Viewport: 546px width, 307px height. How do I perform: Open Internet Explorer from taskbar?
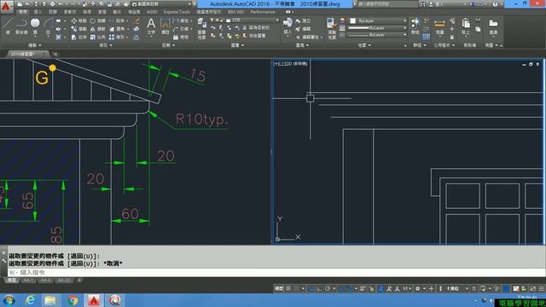(31, 299)
